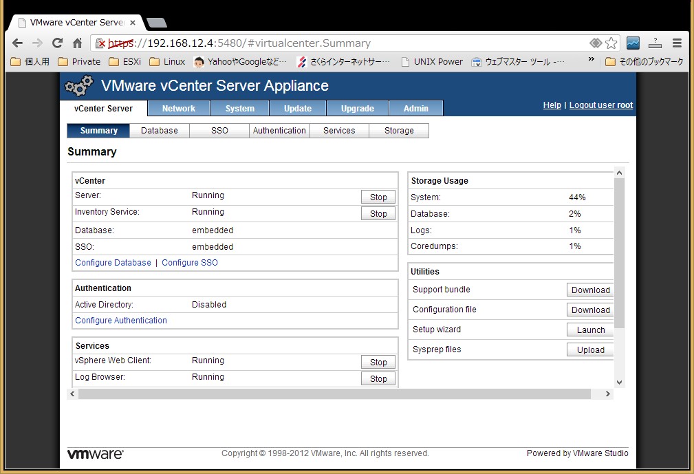This screenshot has height=474, width=694.
Task: Close the VMware vCenter Server browser tab
Action: coord(132,23)
